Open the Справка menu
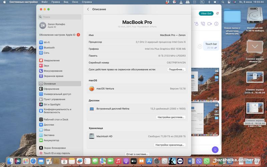The width and height of the screenshot is (267, 167). coord(87,2)
